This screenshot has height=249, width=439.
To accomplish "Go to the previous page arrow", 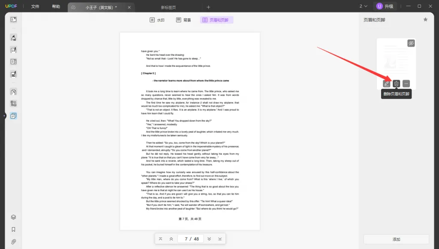I will [171, 239].
